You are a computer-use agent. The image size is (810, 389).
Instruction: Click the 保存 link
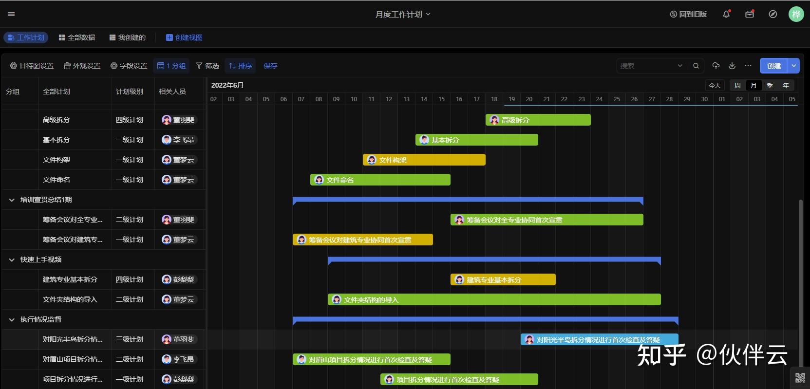pos(270,66)
